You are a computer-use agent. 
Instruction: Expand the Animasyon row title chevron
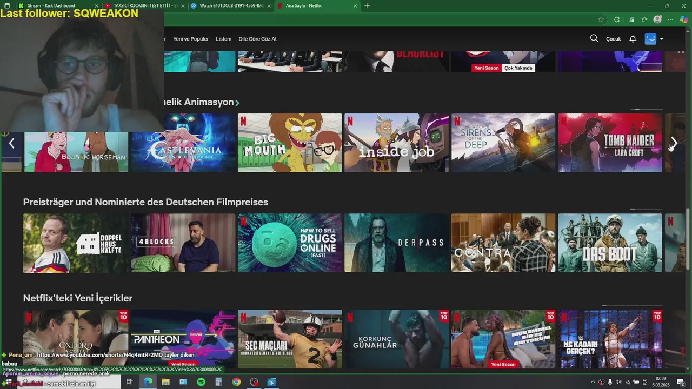tap(237, 103)
